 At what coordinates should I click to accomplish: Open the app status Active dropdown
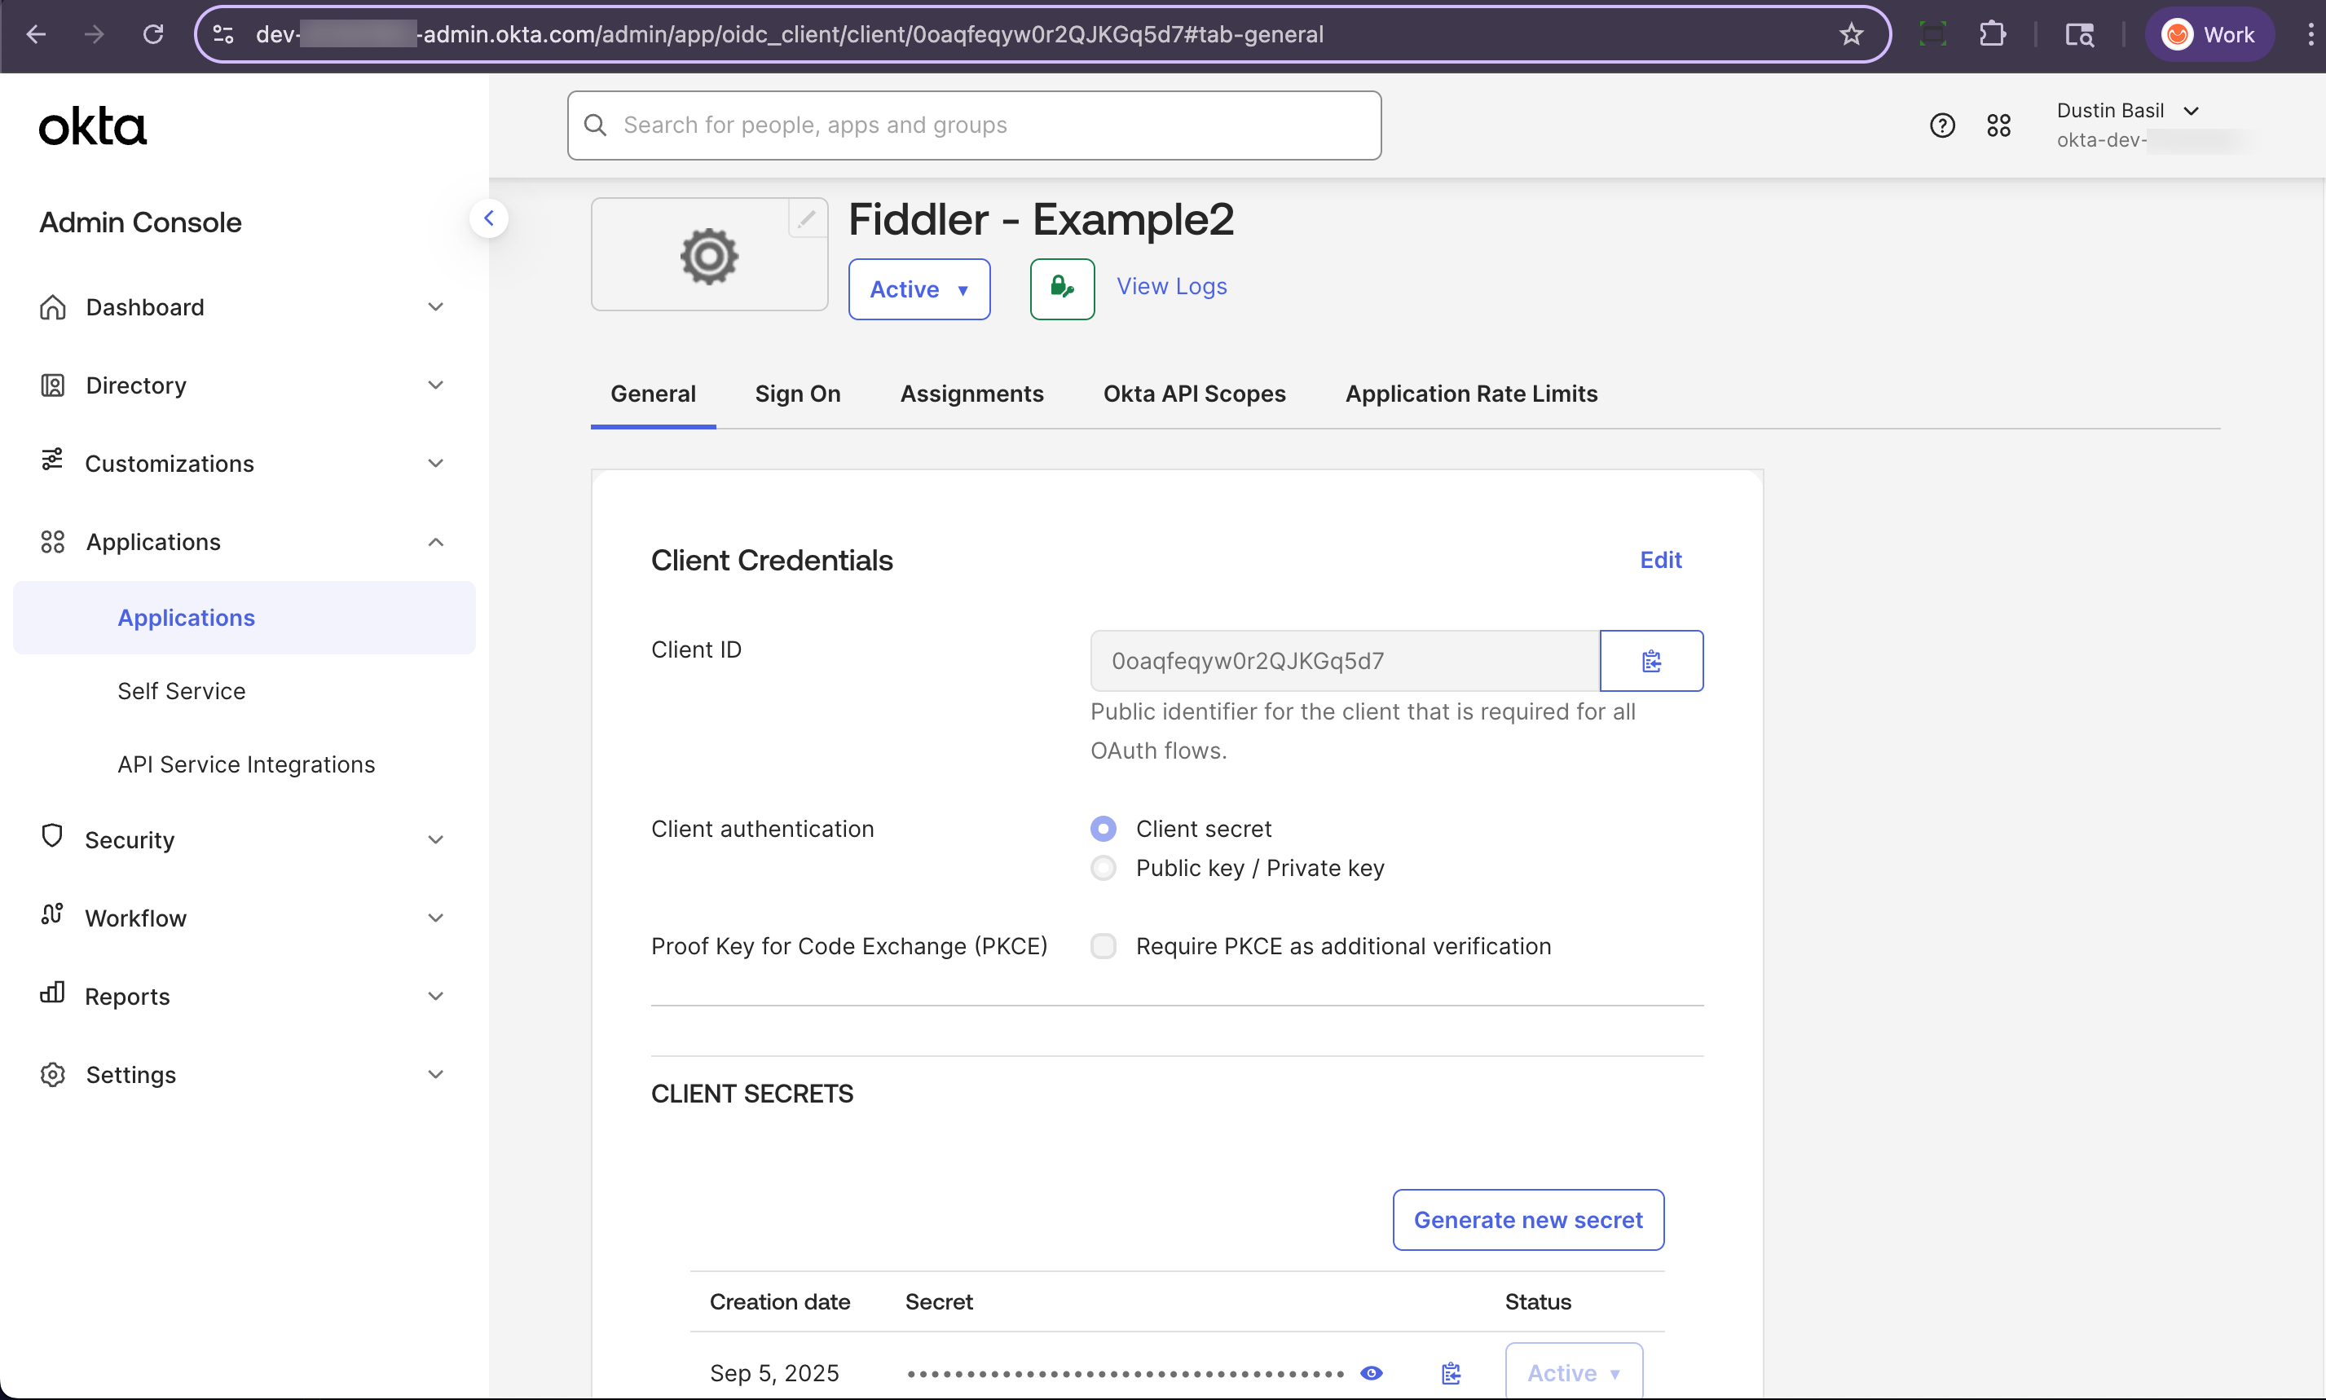[x=919, y=288]
